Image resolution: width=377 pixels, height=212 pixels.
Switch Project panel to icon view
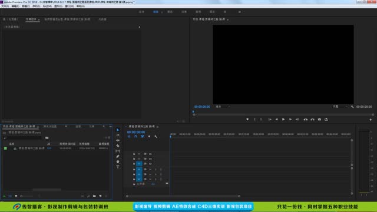click(x=16, y=196)
